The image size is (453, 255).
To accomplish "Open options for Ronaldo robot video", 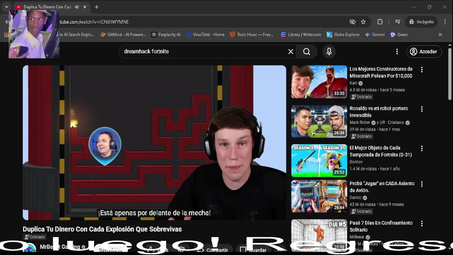I will click(422, 109).
